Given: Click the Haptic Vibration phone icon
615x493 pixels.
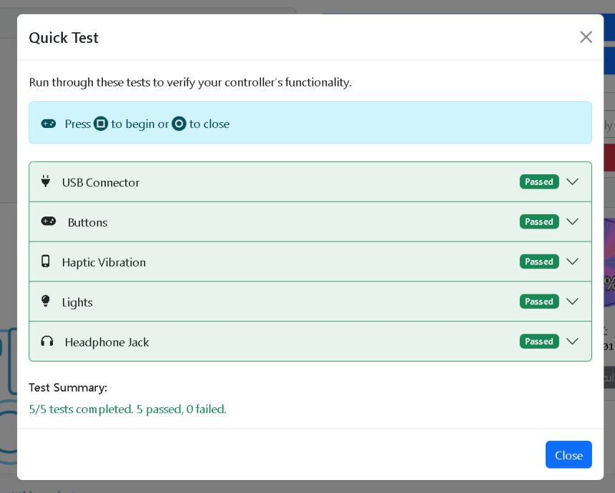Looking at the screenshot, I should tap(46, 262).
